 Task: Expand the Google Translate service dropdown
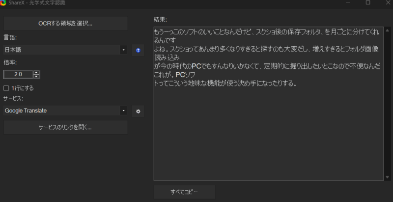(x=65, y=111)
